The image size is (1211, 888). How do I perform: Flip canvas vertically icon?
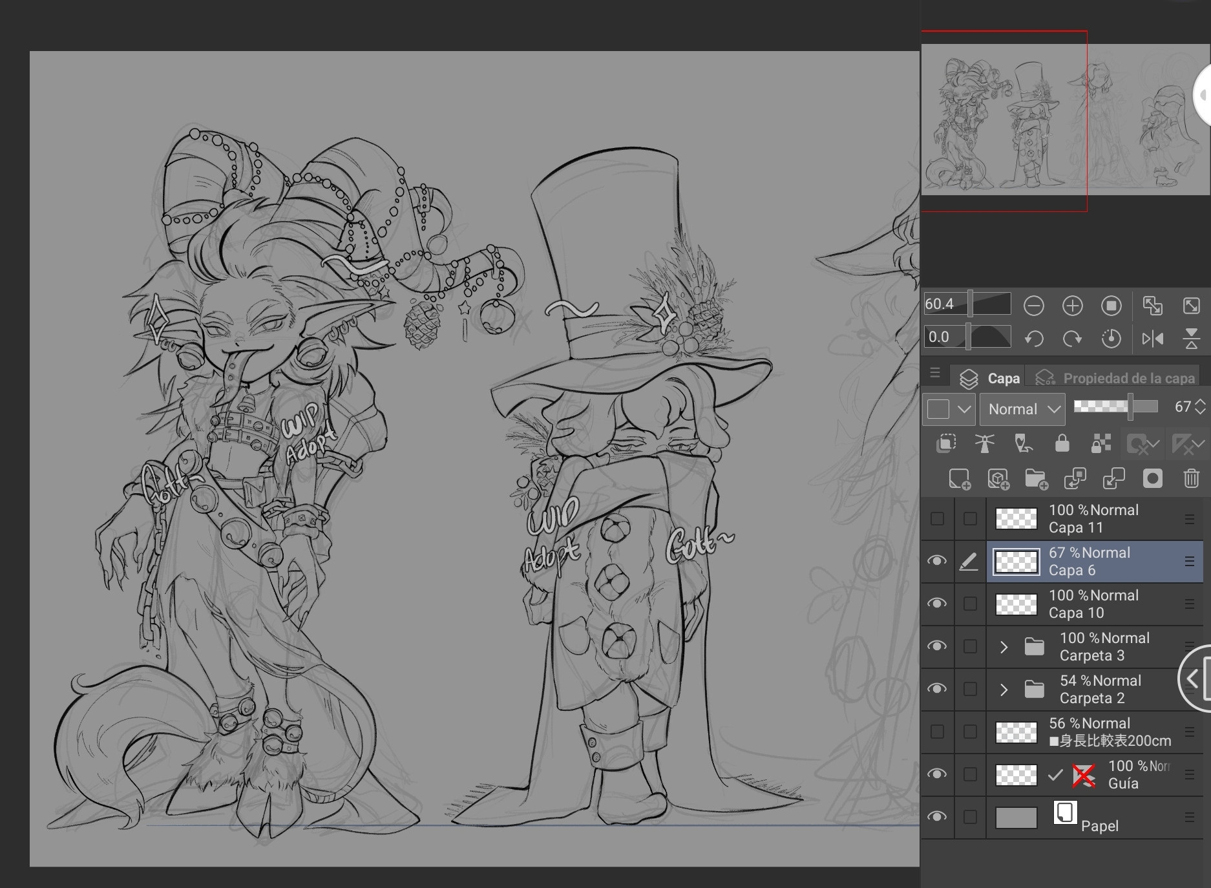(x=1192, y=339)
